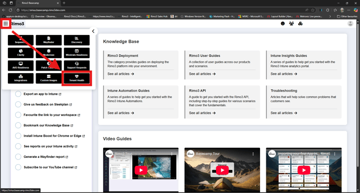Collapse the app menu with the chevron
Image resolution: width=360 pixels, height=193 pixels.
click(x=93, y=31)
